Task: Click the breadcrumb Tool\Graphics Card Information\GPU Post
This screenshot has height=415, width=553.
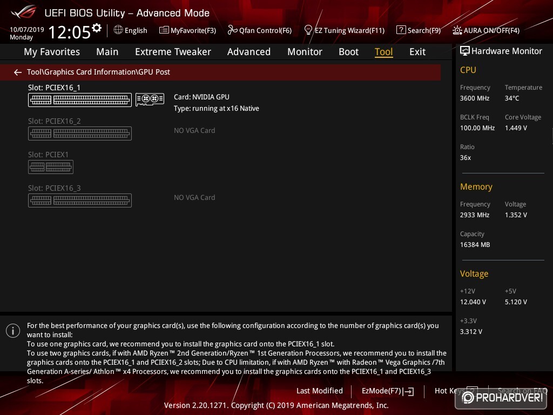Action: (x=98, y=72)
